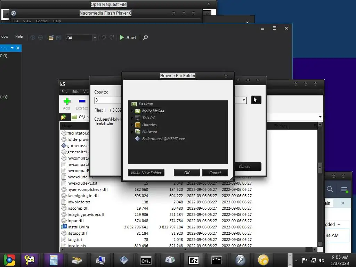Select the Molly McGee folder
The image size is (356, 267).
153,111
